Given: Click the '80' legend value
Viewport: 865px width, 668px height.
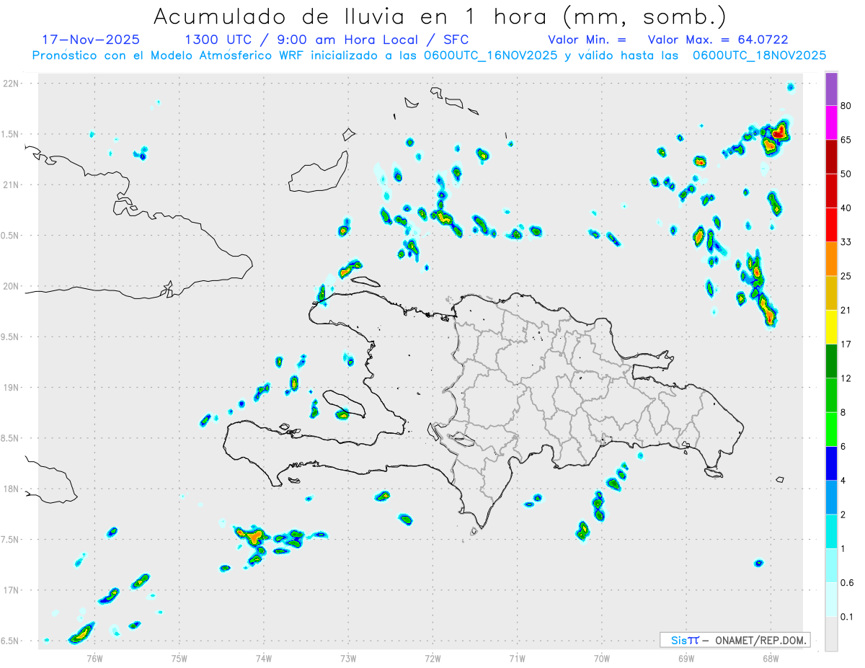Looking at the screenshot, I should [x=846, y=107].
